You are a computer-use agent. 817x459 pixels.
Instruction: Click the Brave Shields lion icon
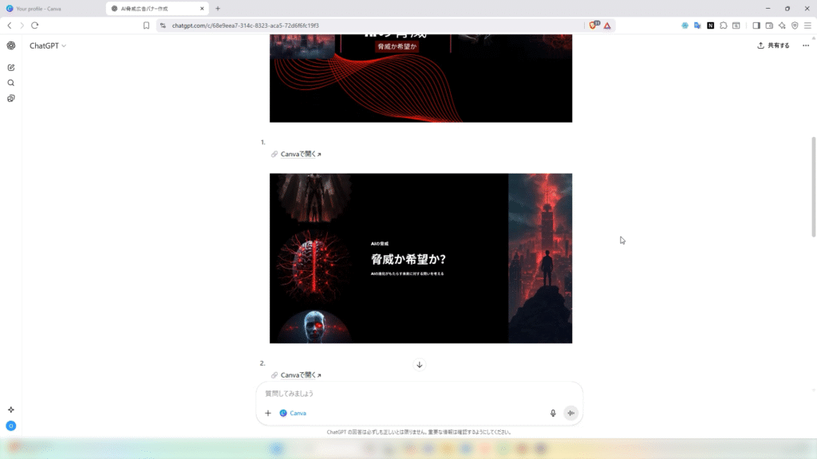click(594, 25)
